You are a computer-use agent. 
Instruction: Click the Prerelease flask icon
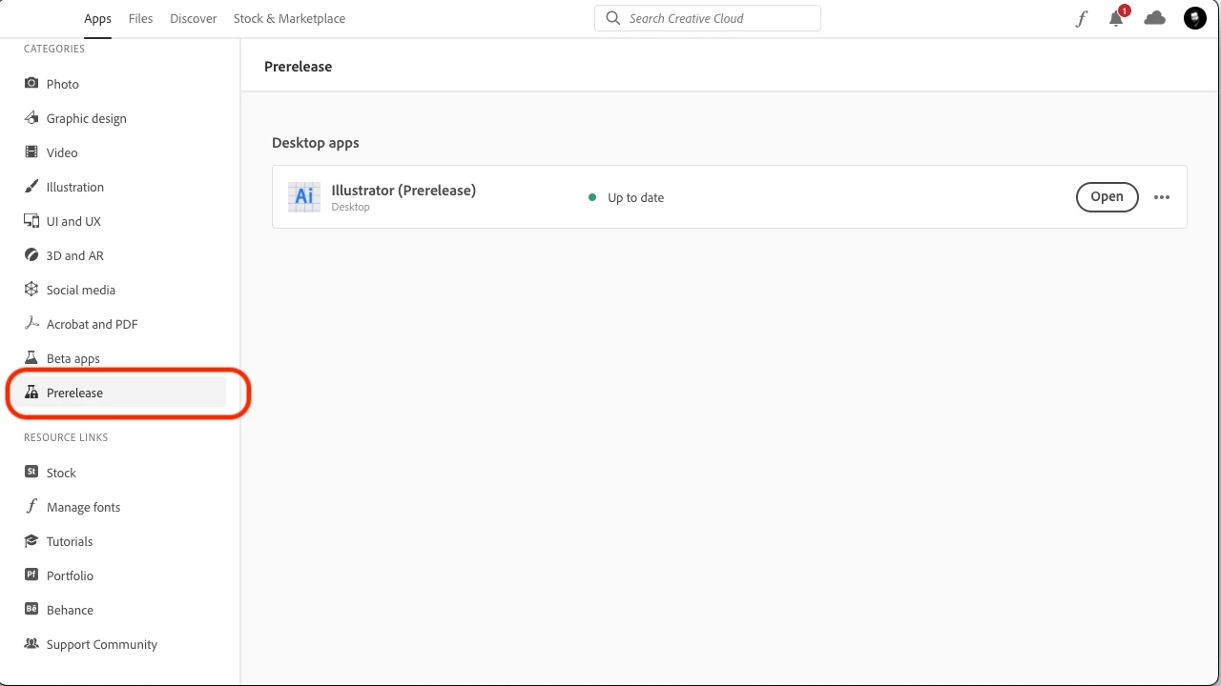(x=31, y=393)
